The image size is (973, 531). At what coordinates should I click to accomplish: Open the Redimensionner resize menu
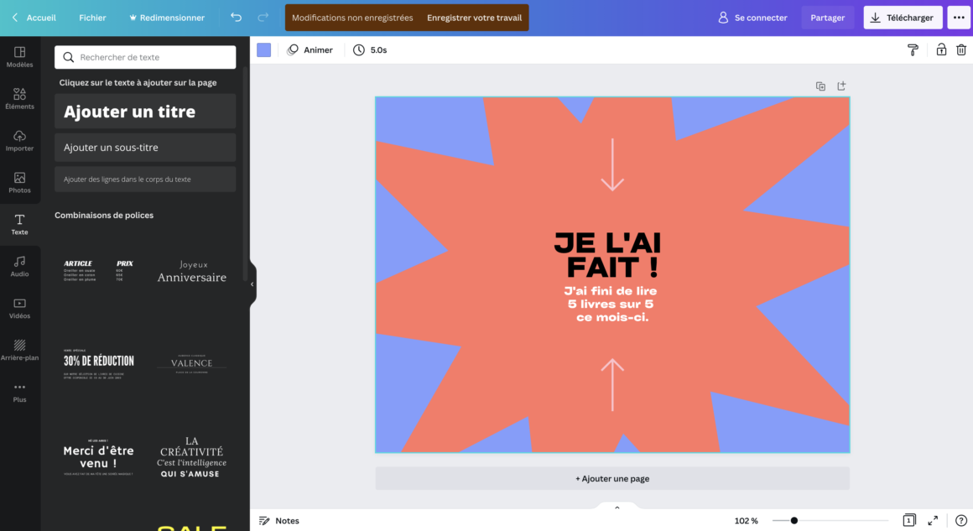coord(166,18)
